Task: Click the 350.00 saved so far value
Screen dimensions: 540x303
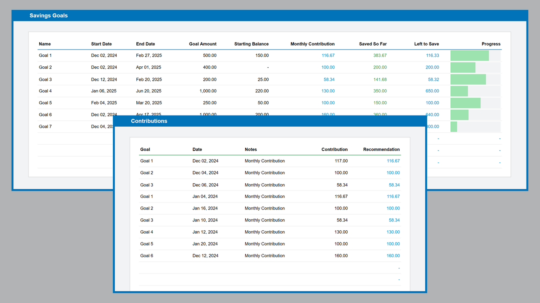Action: (380, 91)
